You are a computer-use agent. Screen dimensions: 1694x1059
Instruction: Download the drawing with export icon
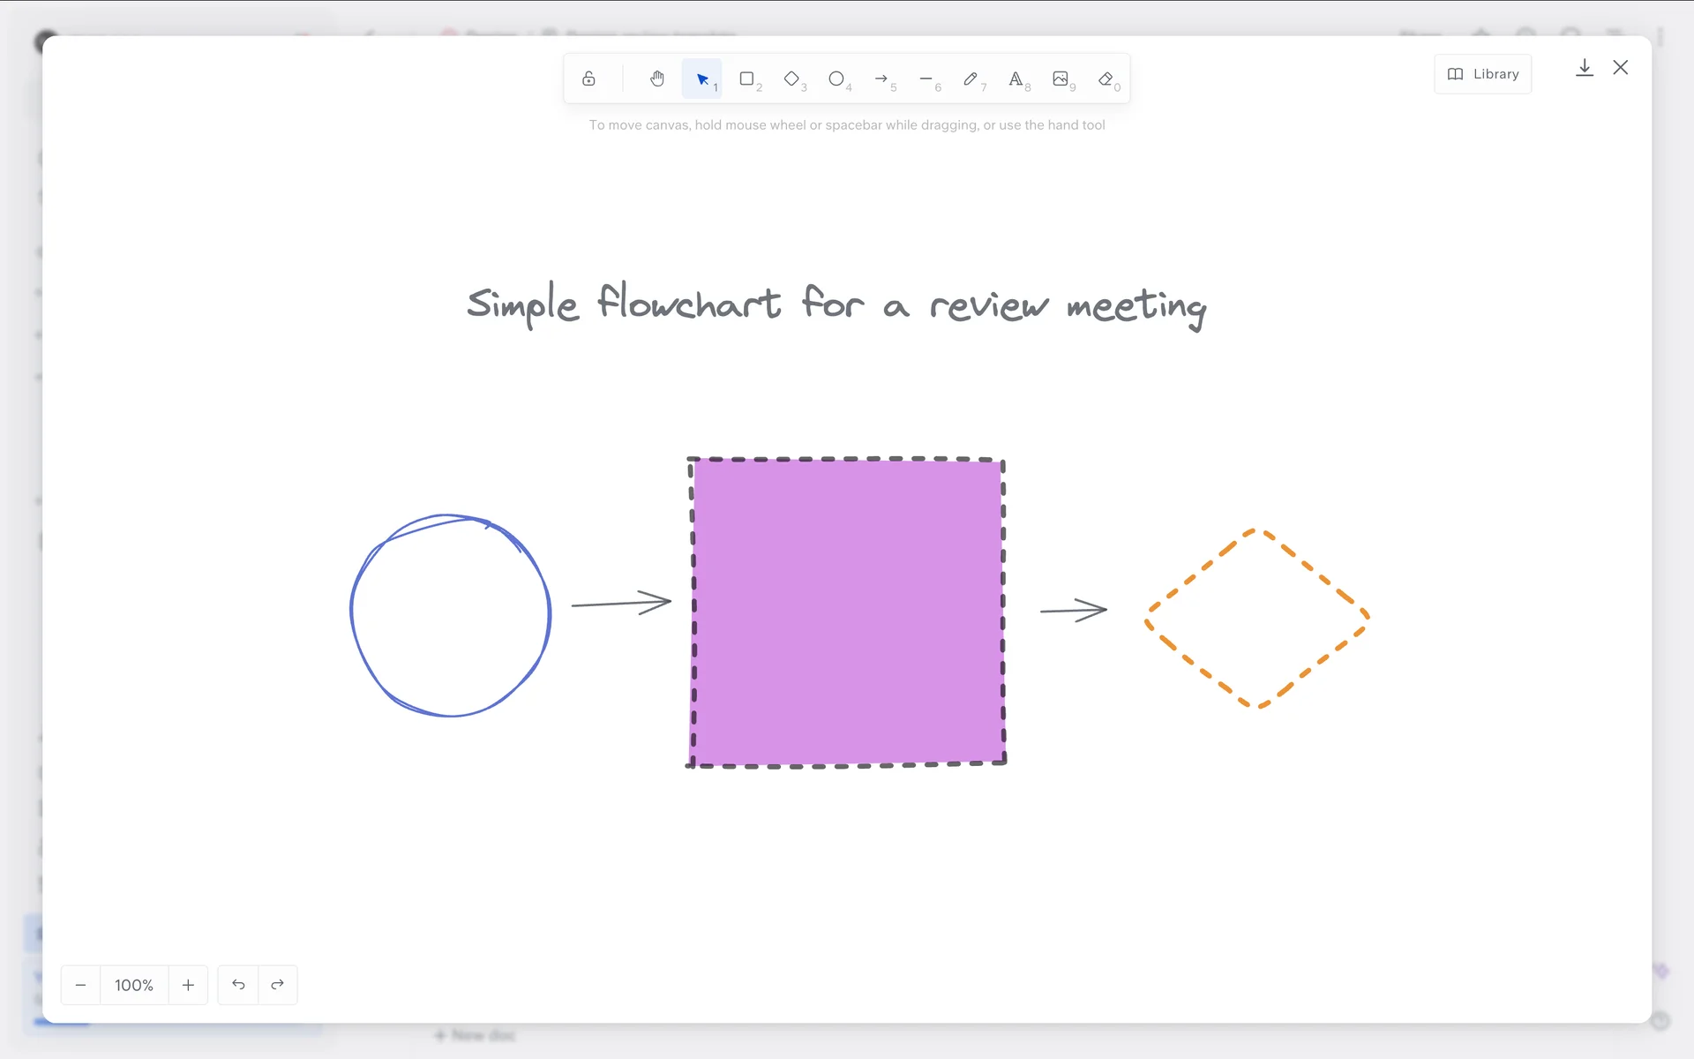pyautogui.click(x=1585, y=68)
